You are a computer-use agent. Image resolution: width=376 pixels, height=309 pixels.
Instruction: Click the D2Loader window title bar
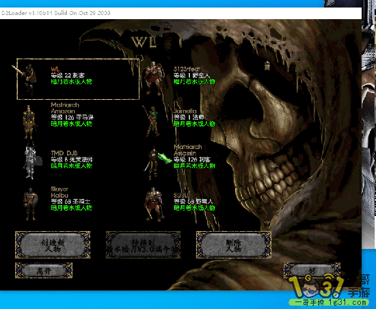coord(180,13)
